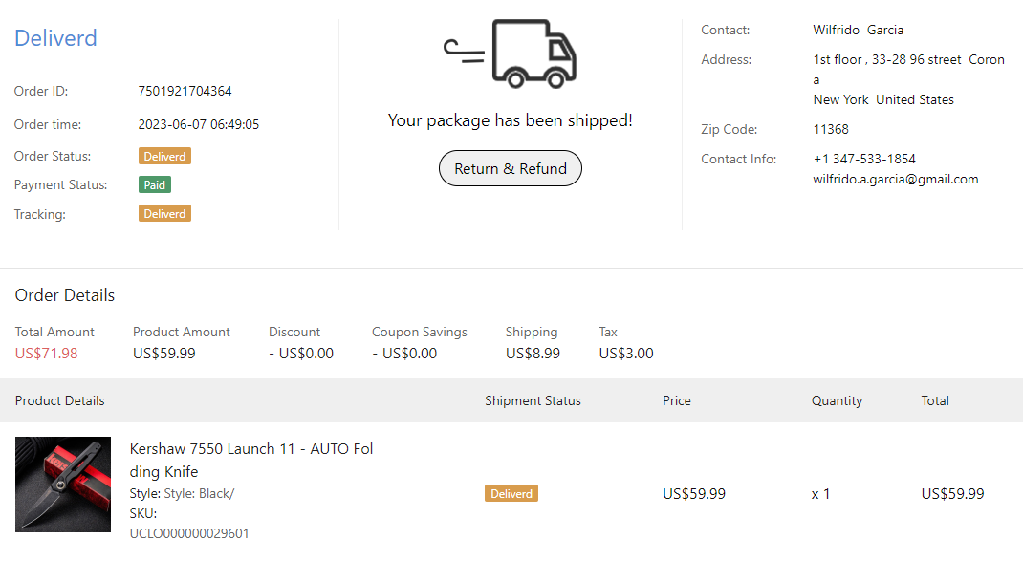The height and width of the screenshot is (561, 1023).
Task: Click the Product Details column header
Action: coord(60,400)
